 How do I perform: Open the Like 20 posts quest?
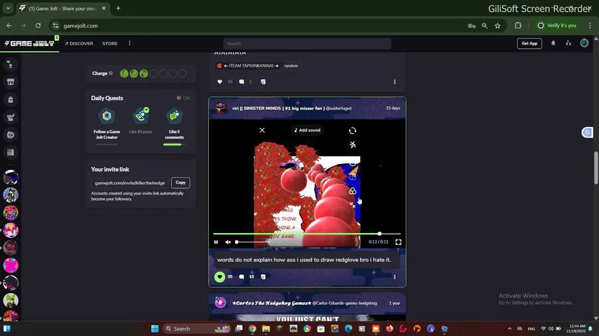[140, 121]
